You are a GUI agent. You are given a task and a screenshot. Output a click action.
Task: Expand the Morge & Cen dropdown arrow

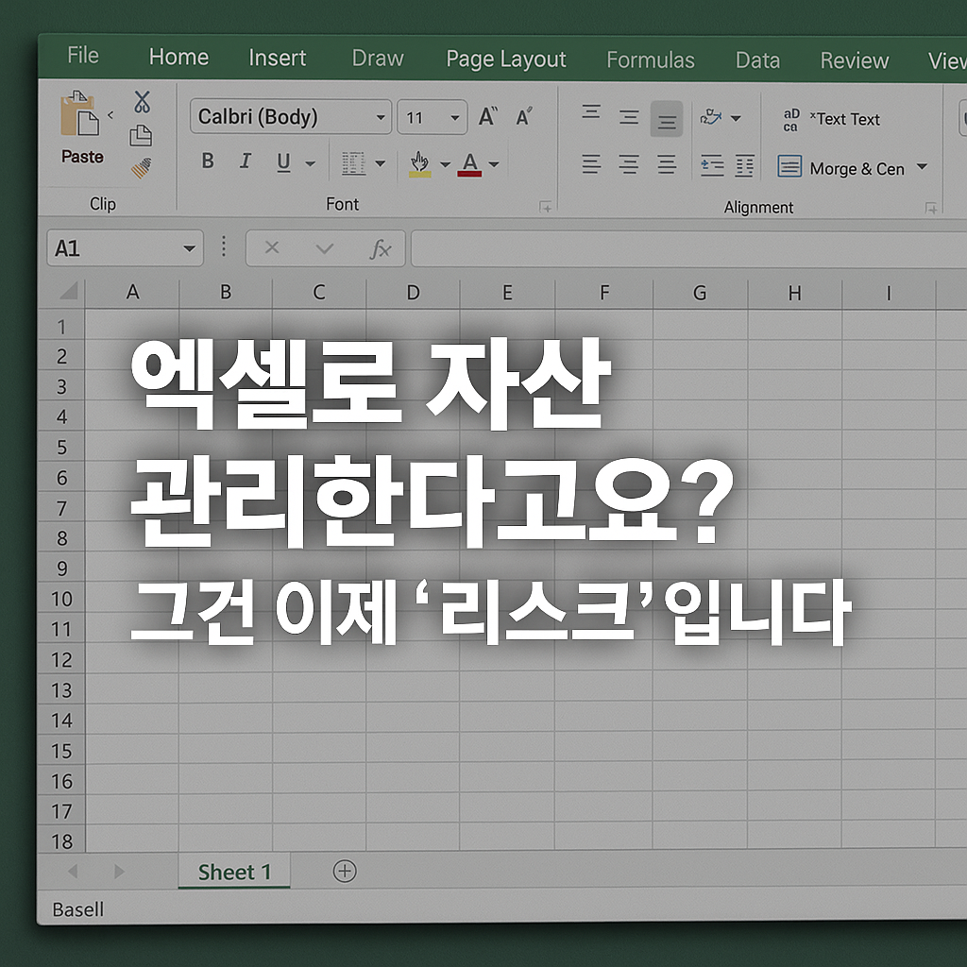click(x=922, y=166)
